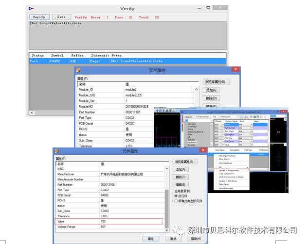Click 确定 in the front dialog
Image resolution: width=307 pixels, height=244 pixels.
pyautogui.click(x=151, y=239)
